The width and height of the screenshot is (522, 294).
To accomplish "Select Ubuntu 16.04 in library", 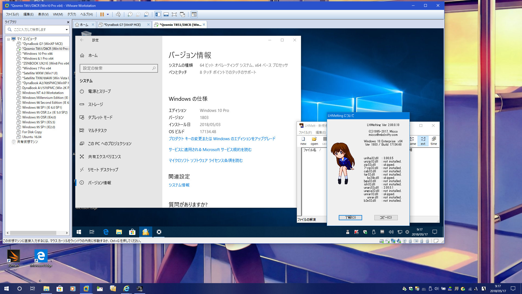I will (32, 137).
